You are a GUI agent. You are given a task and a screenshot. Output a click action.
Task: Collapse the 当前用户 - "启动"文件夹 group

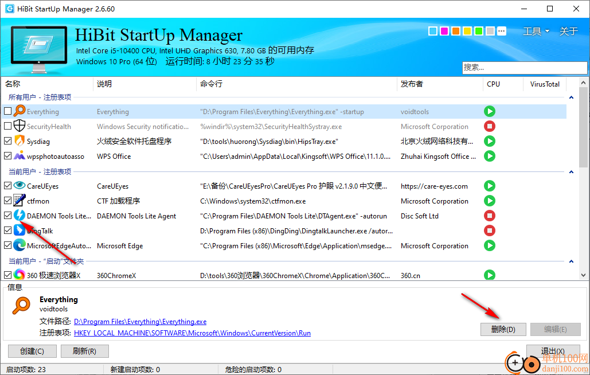click(571, 261)
